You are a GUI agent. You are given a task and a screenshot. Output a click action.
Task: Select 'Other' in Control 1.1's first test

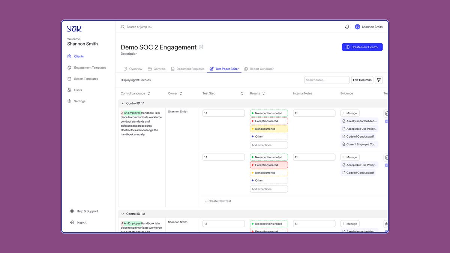click(269, 136)
